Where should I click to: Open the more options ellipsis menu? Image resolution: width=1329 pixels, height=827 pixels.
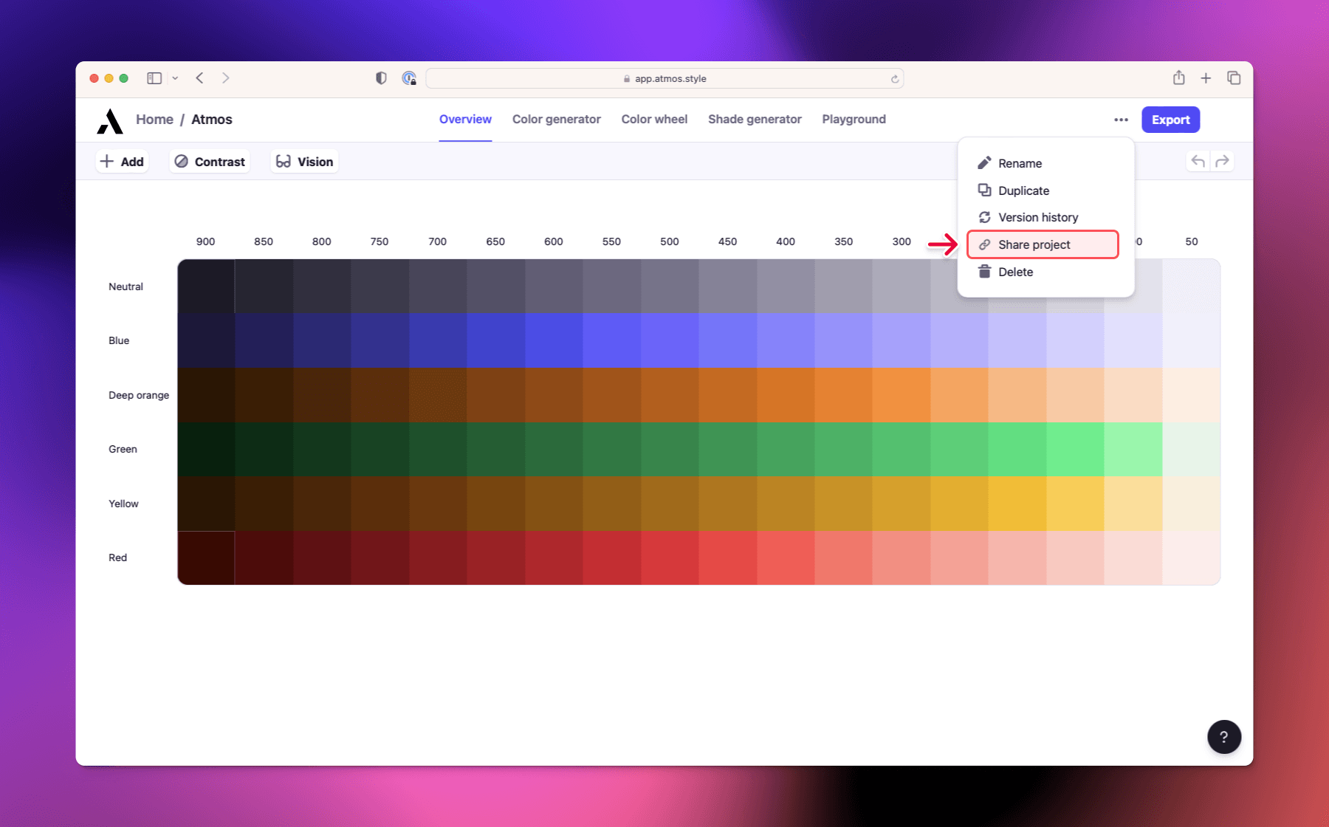pyautogui.click(x=1121, y=120)
